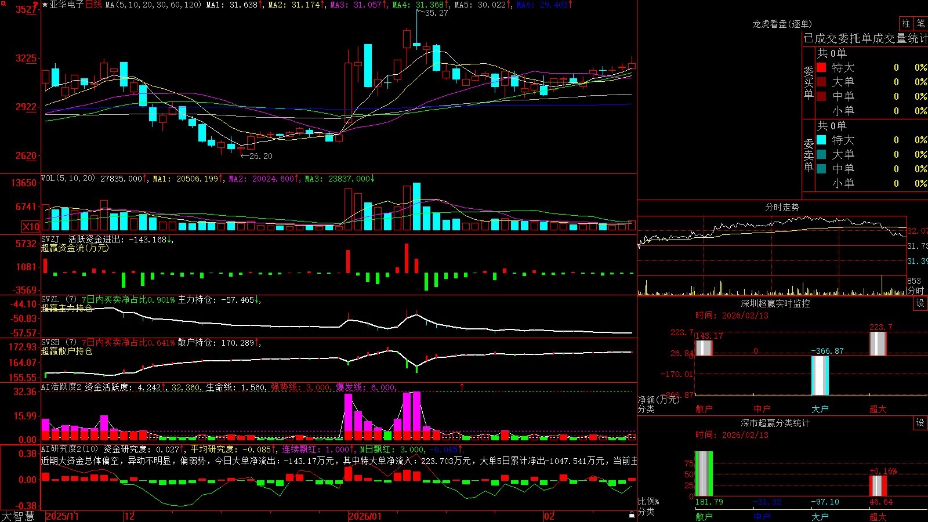Image resolution: width=928 pixels, height=522 pixels.
Task: Click the 委买单 section label
Action: click(x=809, y=82)
